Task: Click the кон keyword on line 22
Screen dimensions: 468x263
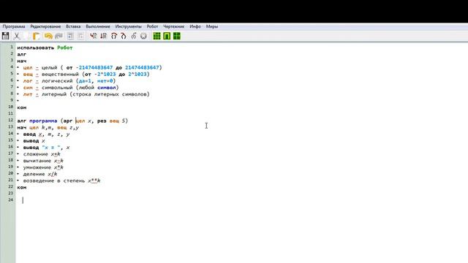Action: (22, 188)
